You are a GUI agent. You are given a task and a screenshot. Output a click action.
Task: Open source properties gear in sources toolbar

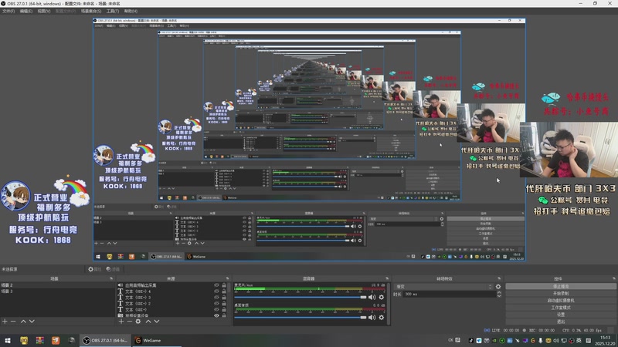[138, 322]
